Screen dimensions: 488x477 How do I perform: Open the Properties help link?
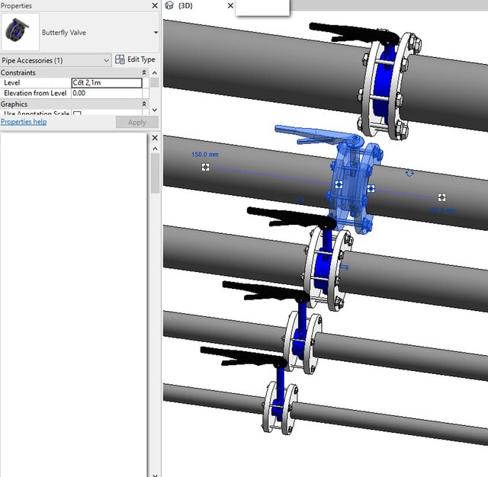click(24, 122)
